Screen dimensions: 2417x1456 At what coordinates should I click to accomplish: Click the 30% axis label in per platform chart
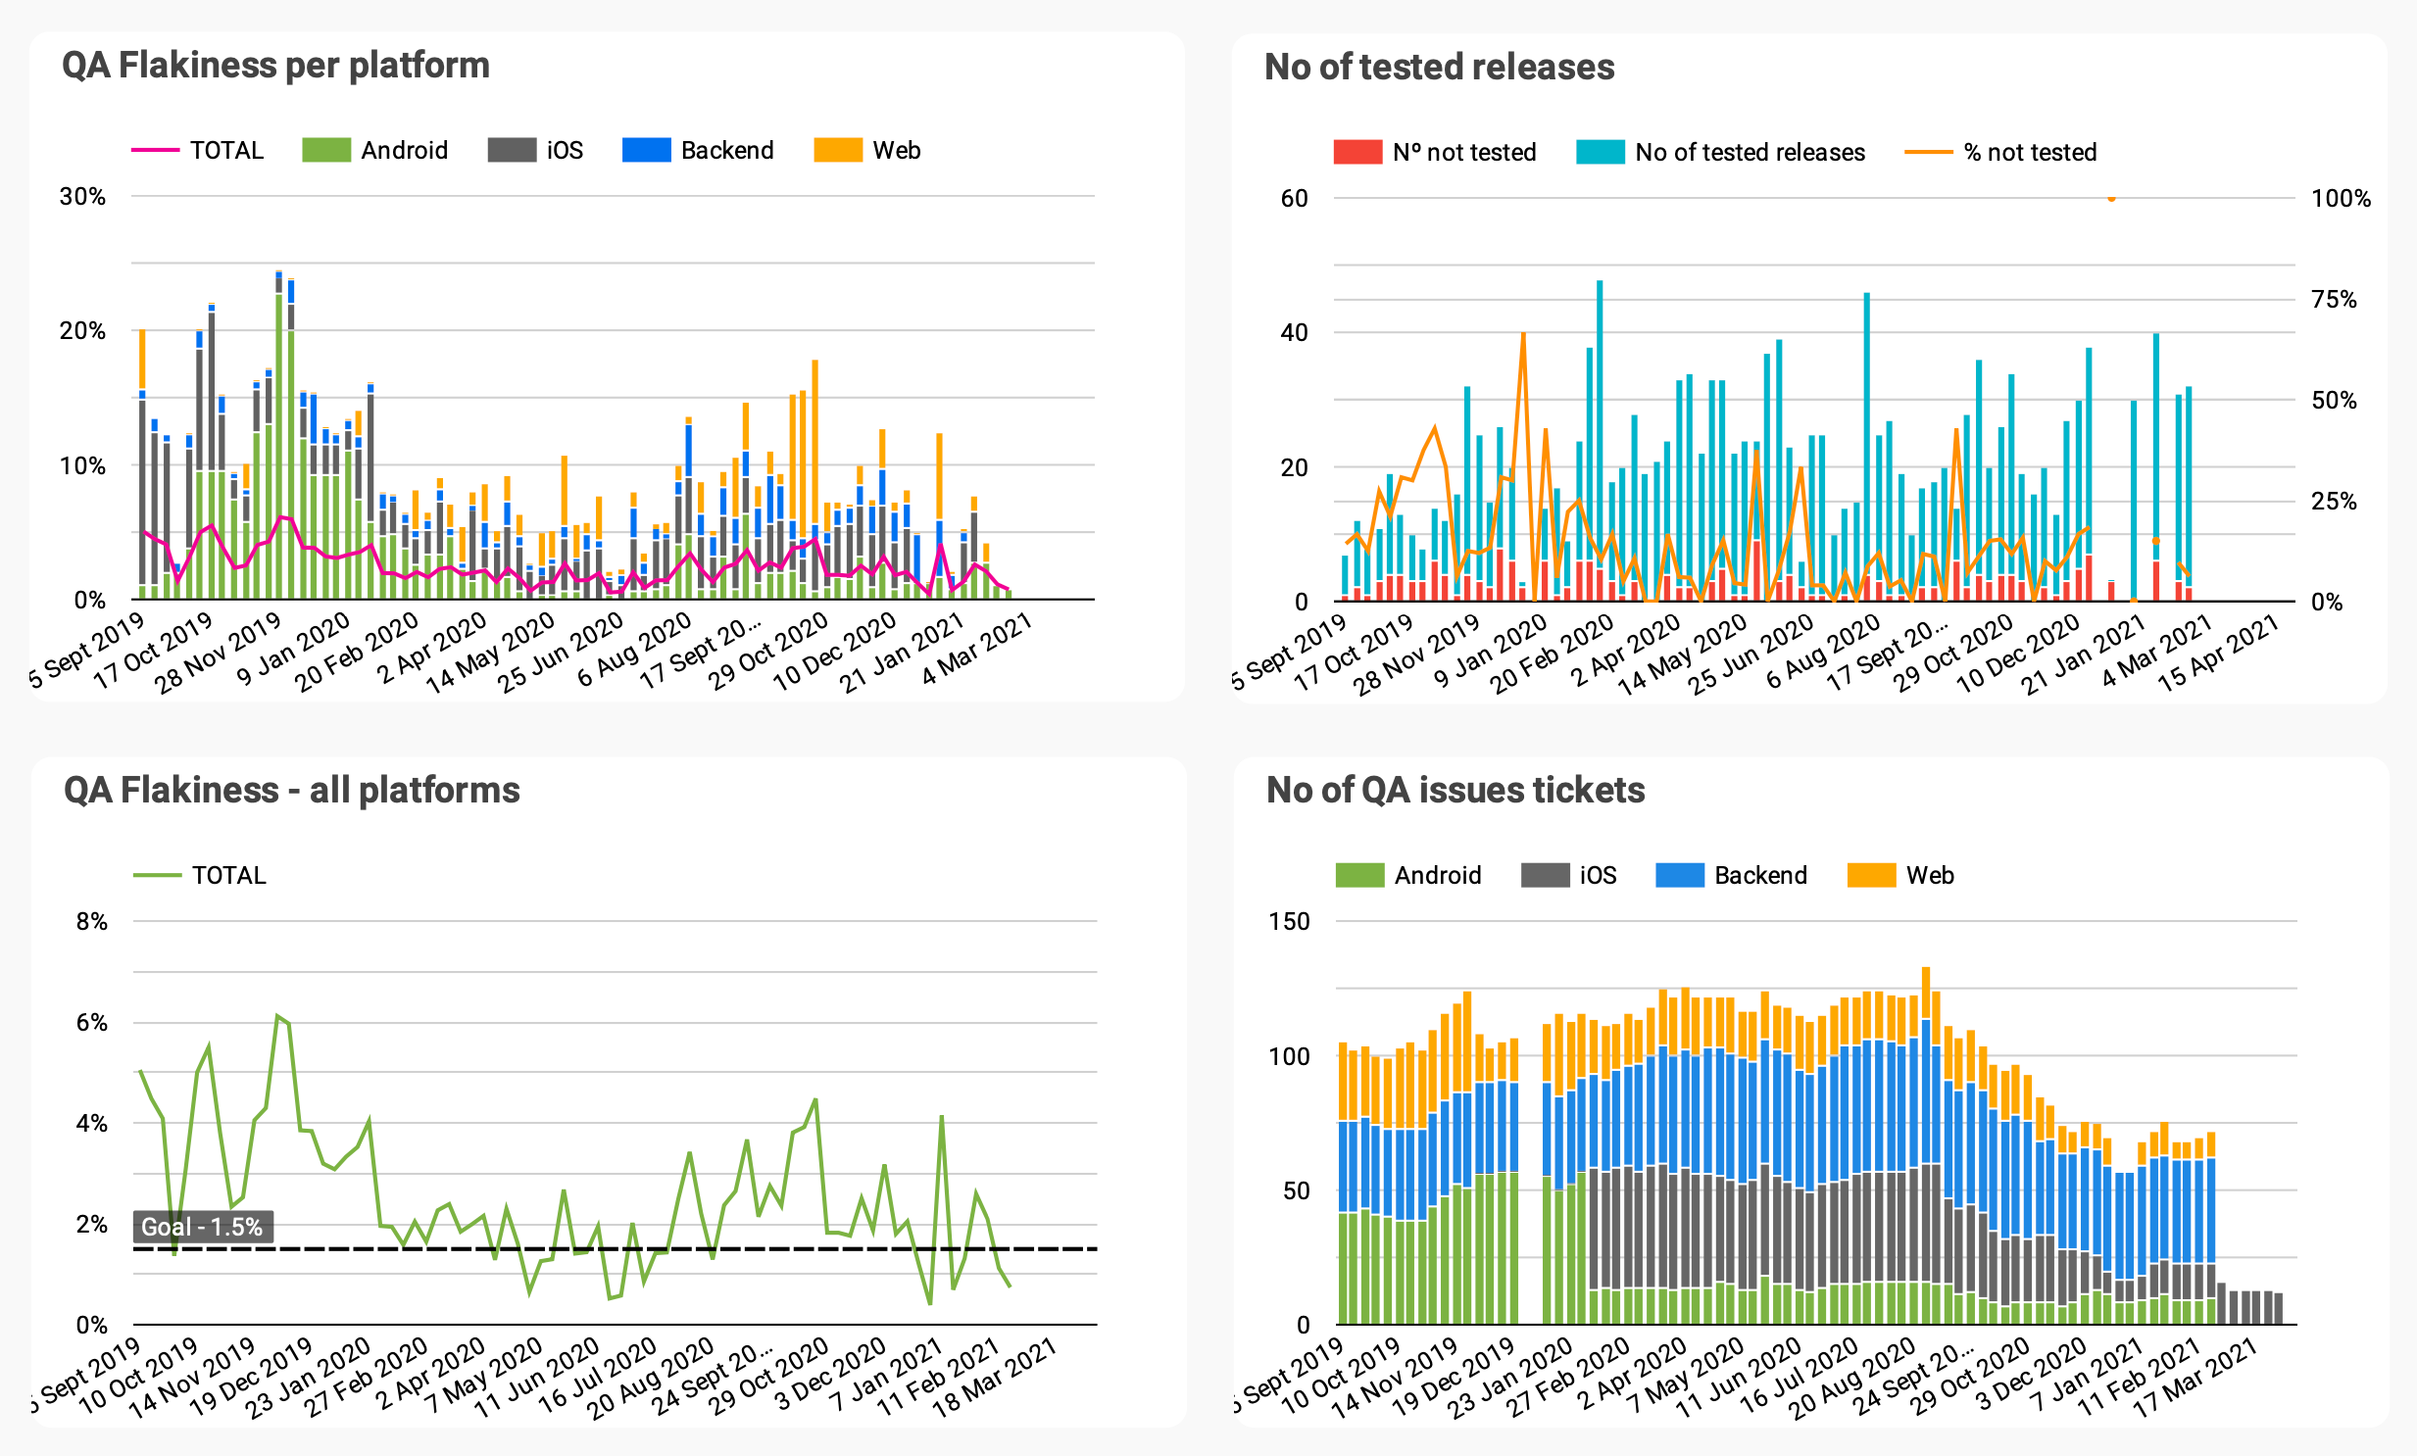click(x=82, y=196)
